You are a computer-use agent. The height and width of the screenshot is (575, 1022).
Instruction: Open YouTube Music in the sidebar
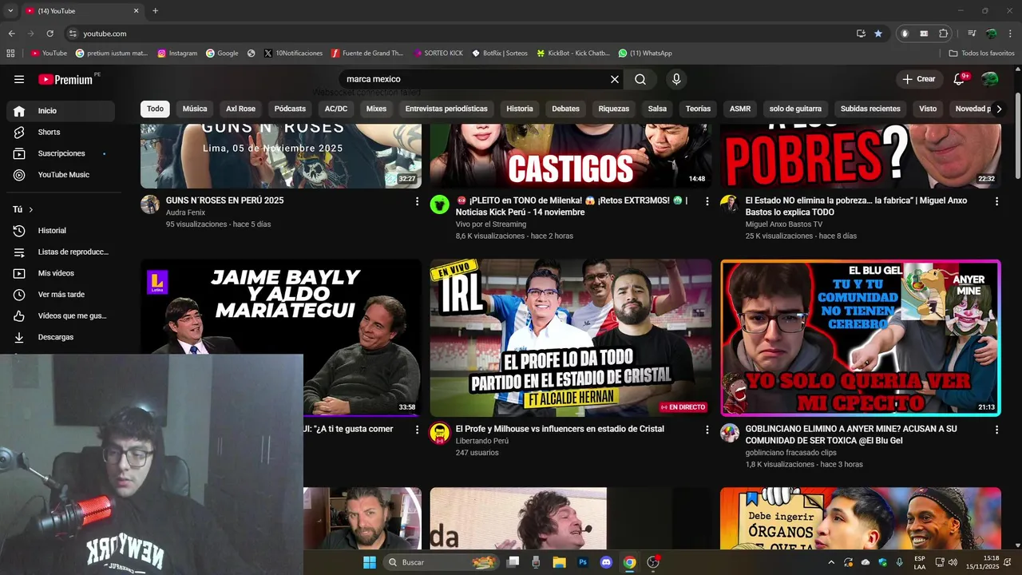coord(61,175)
